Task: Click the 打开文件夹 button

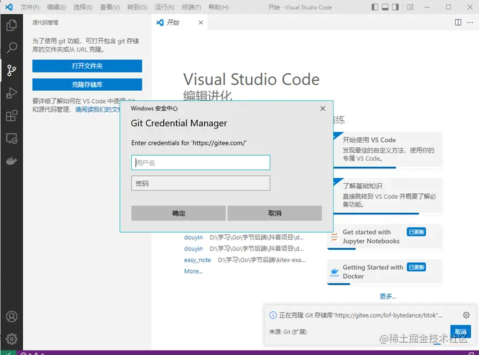Action: click(x=87, y=66)
